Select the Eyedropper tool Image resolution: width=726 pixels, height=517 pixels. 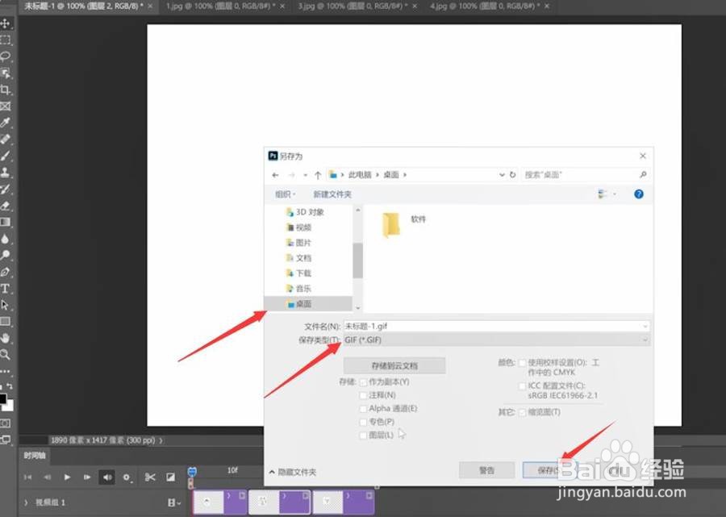6,123
